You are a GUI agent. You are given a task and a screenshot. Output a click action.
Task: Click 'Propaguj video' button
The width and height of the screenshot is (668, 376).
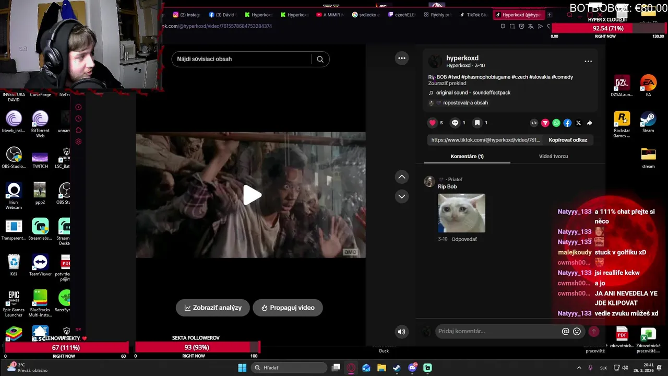pos(288,308)
